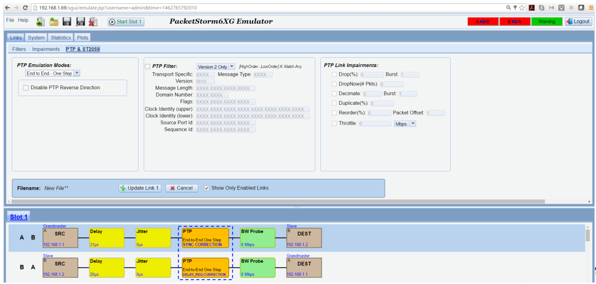Select the PTP & ST2059 sub-tab
The image size is (596, 284).
tap(83, 49)
